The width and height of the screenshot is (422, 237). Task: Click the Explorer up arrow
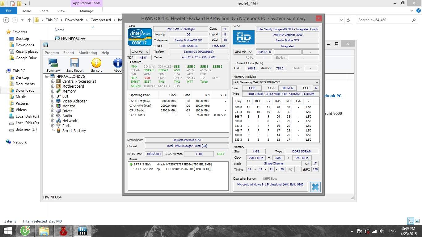point(29,20)
